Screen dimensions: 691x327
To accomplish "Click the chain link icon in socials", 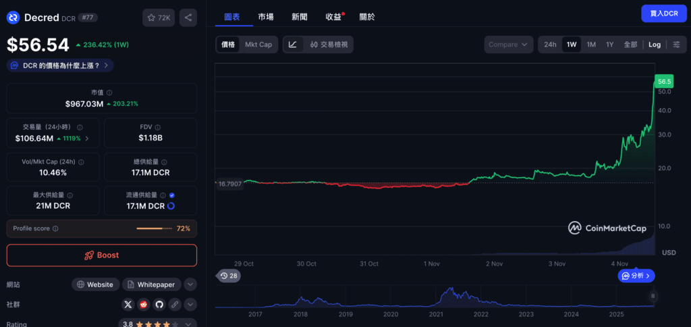I will (175, 304).
